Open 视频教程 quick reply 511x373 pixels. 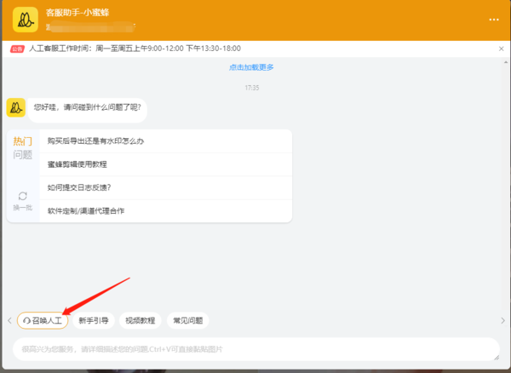(141, 321)
